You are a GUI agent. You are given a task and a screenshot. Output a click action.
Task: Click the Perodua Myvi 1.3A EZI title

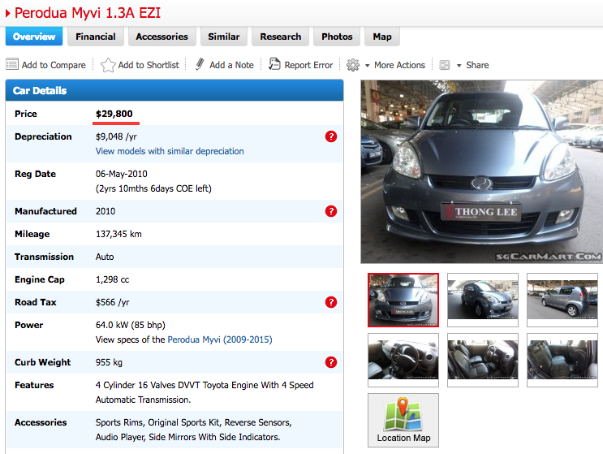point(88,13)
